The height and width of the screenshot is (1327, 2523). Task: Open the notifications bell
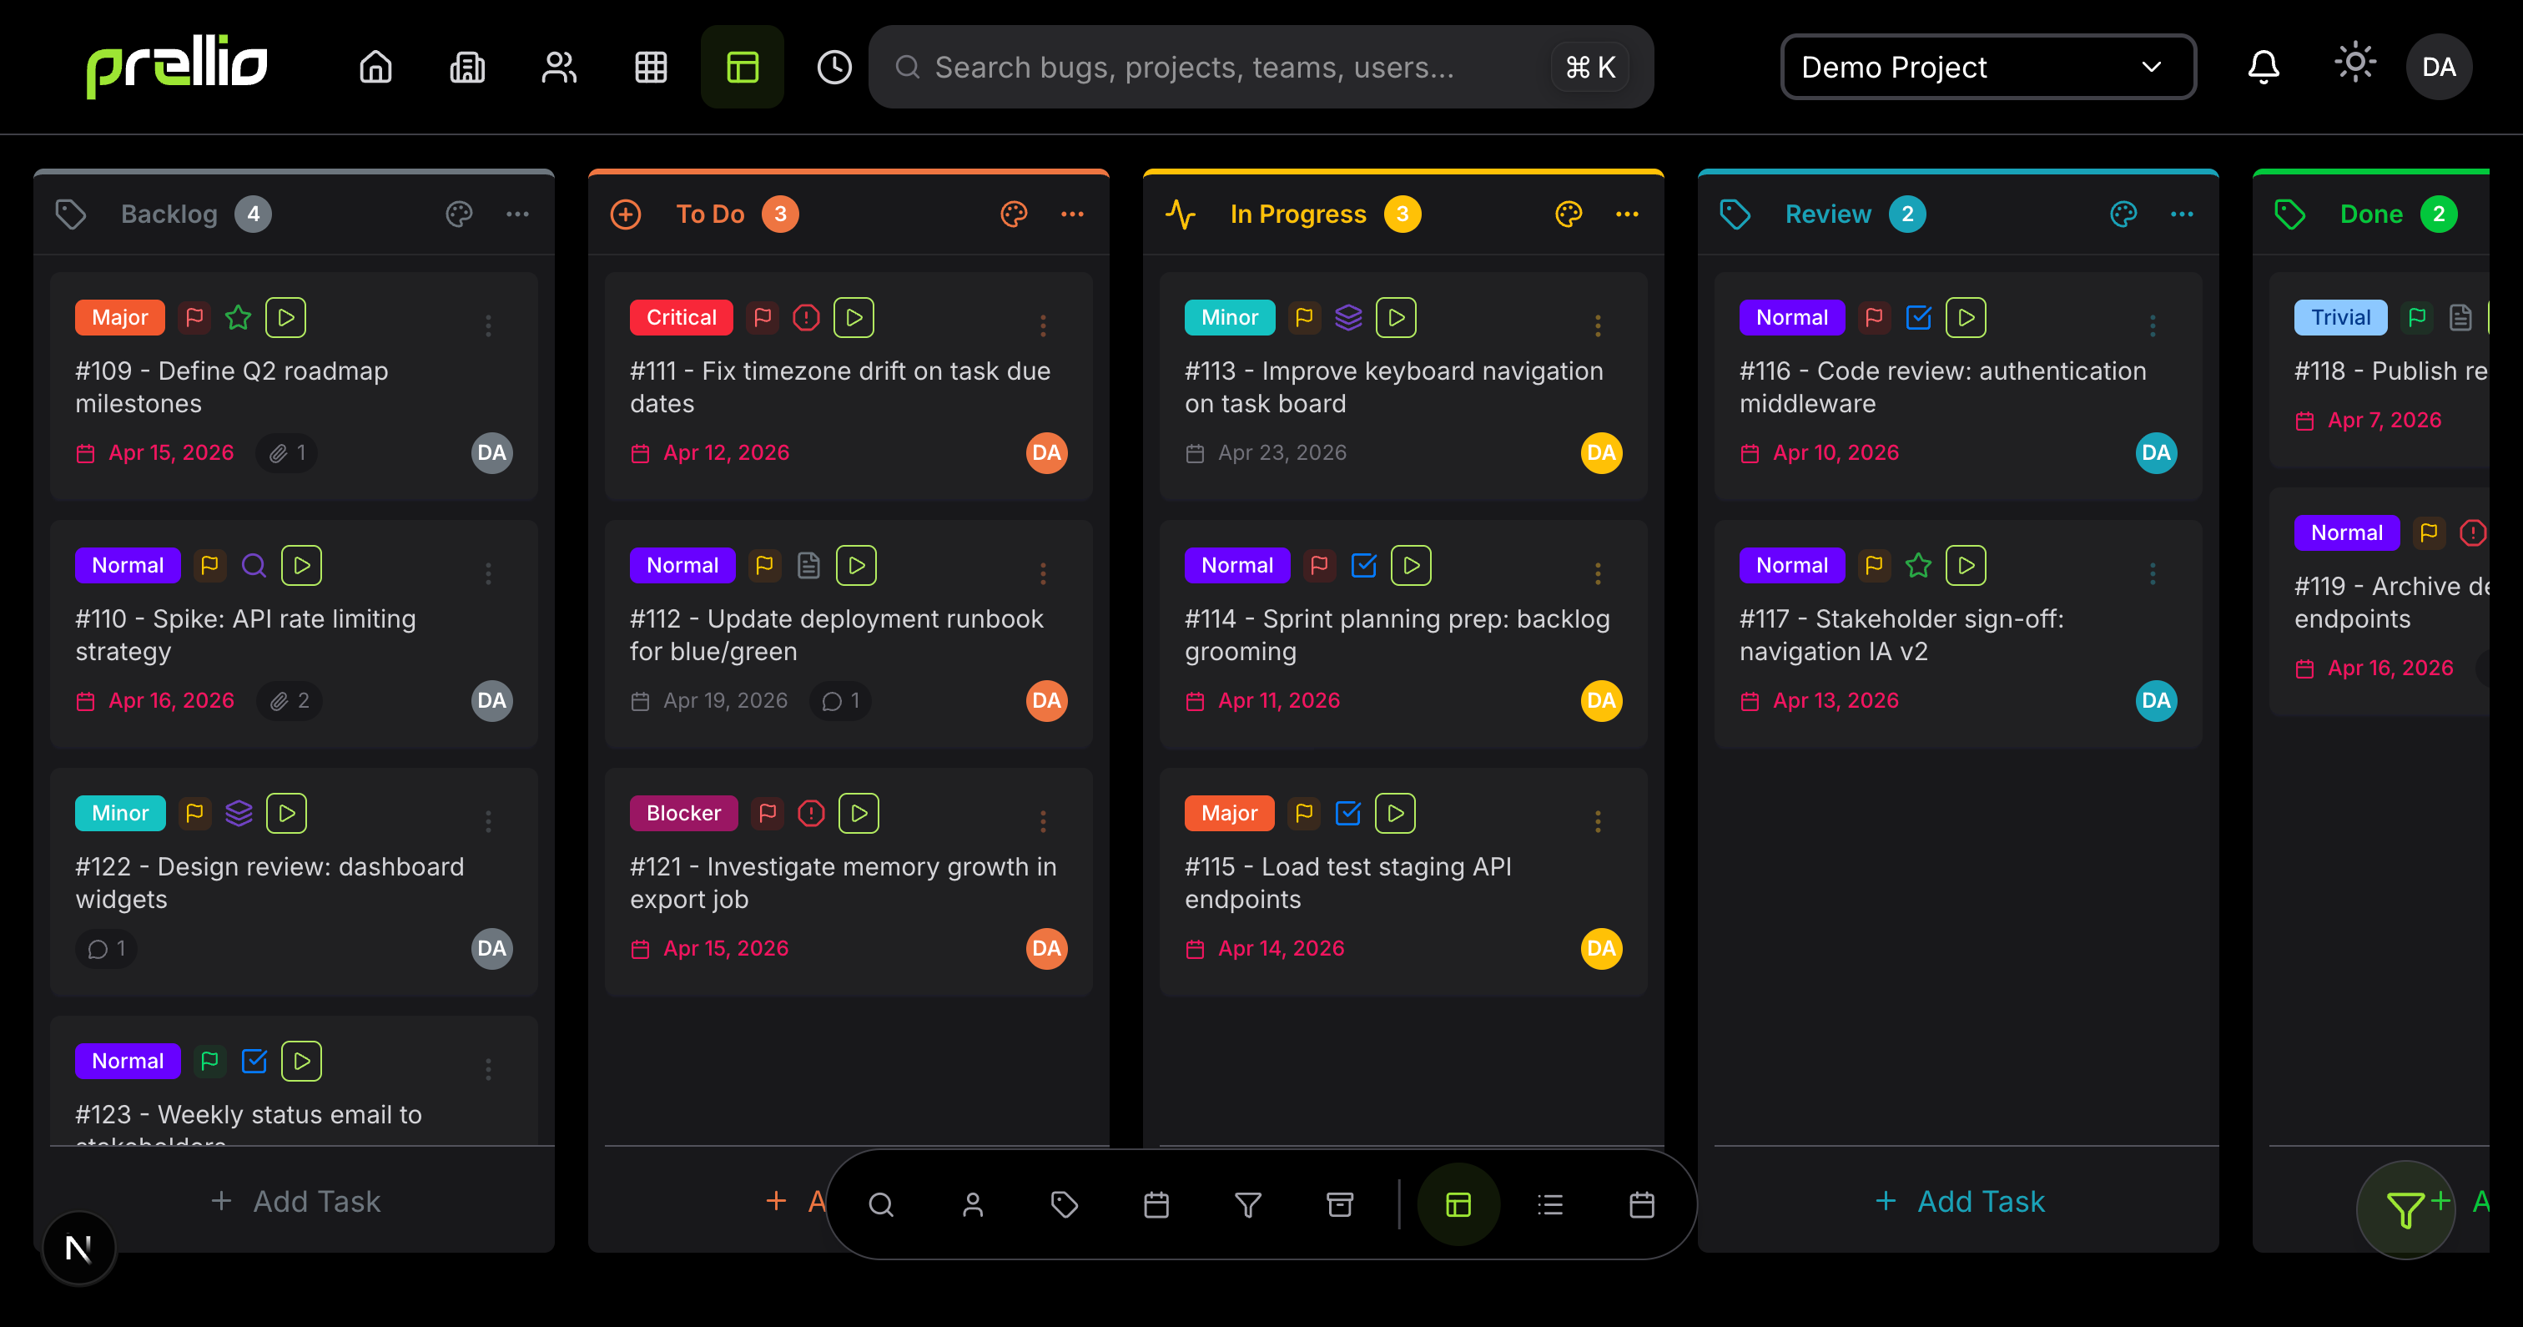(2264, 67)
